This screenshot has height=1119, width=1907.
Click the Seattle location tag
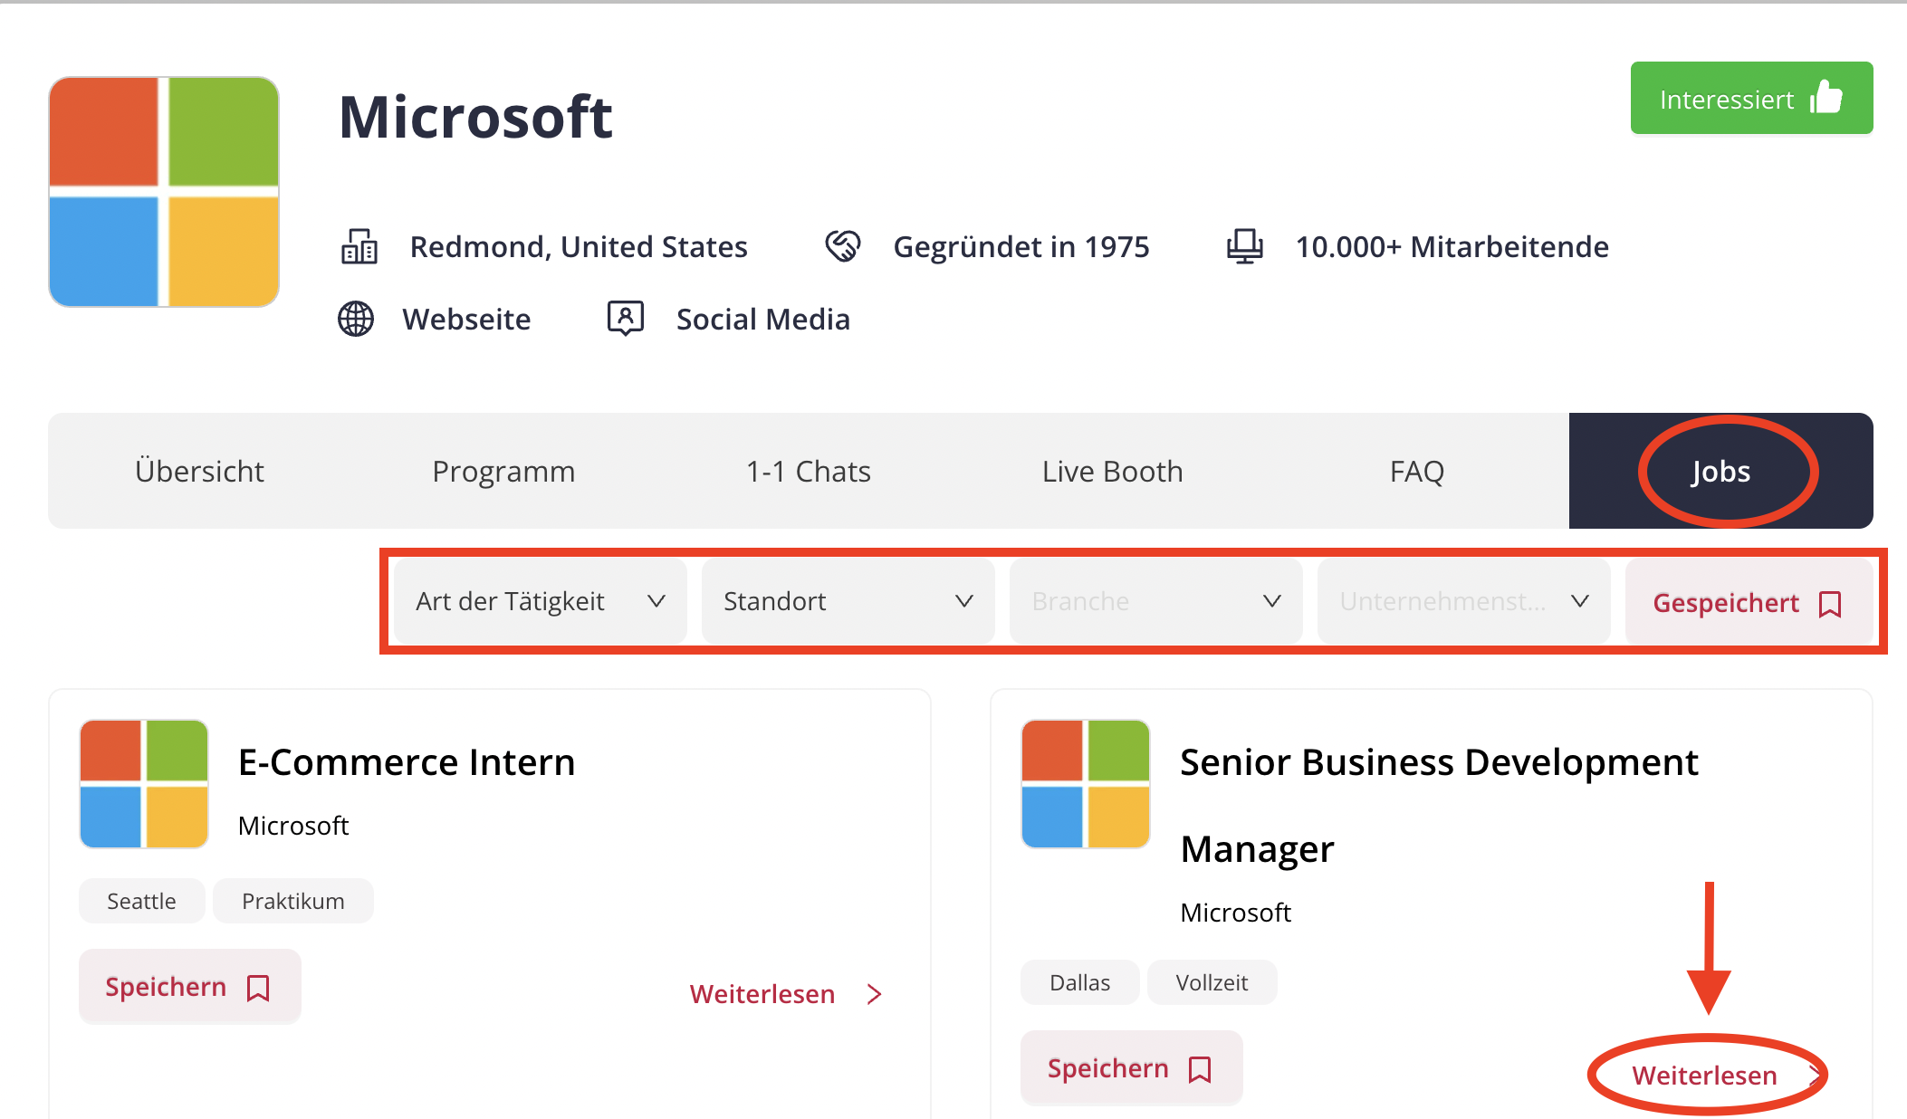142,901
